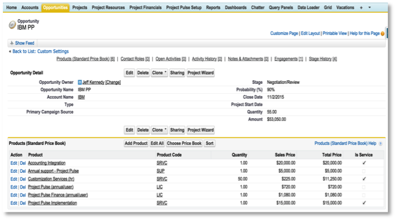The image size is (396, 220).
Task: Jump to Notes & Attachments related list
Action: (248, 59)
